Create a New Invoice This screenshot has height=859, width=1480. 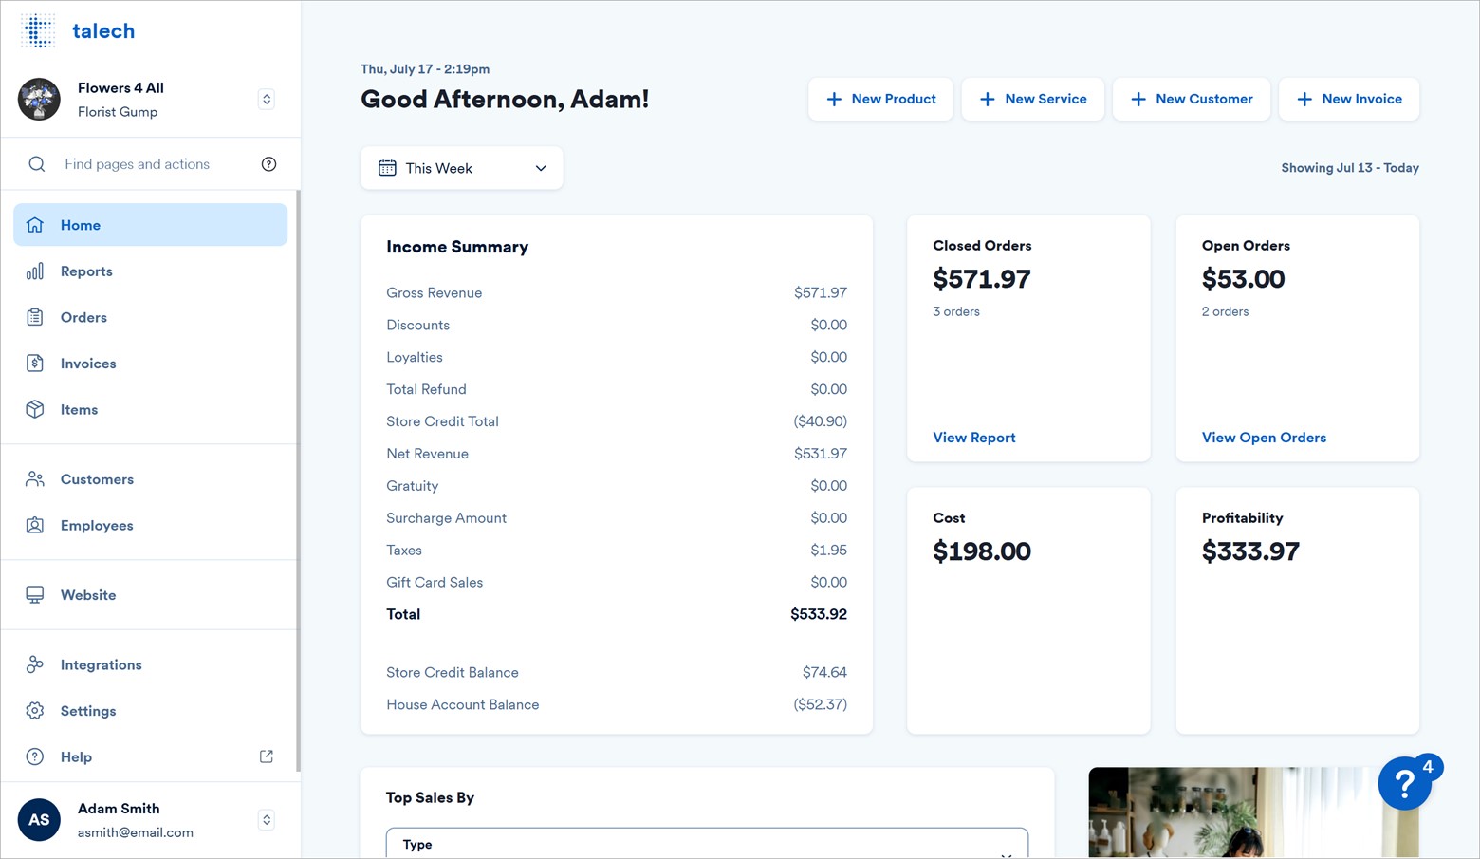point(1348,100)
